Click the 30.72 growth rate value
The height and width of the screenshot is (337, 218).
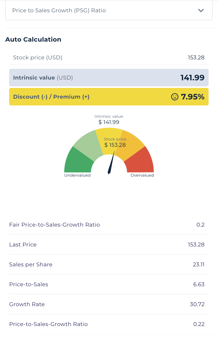(x=197, y=304)
